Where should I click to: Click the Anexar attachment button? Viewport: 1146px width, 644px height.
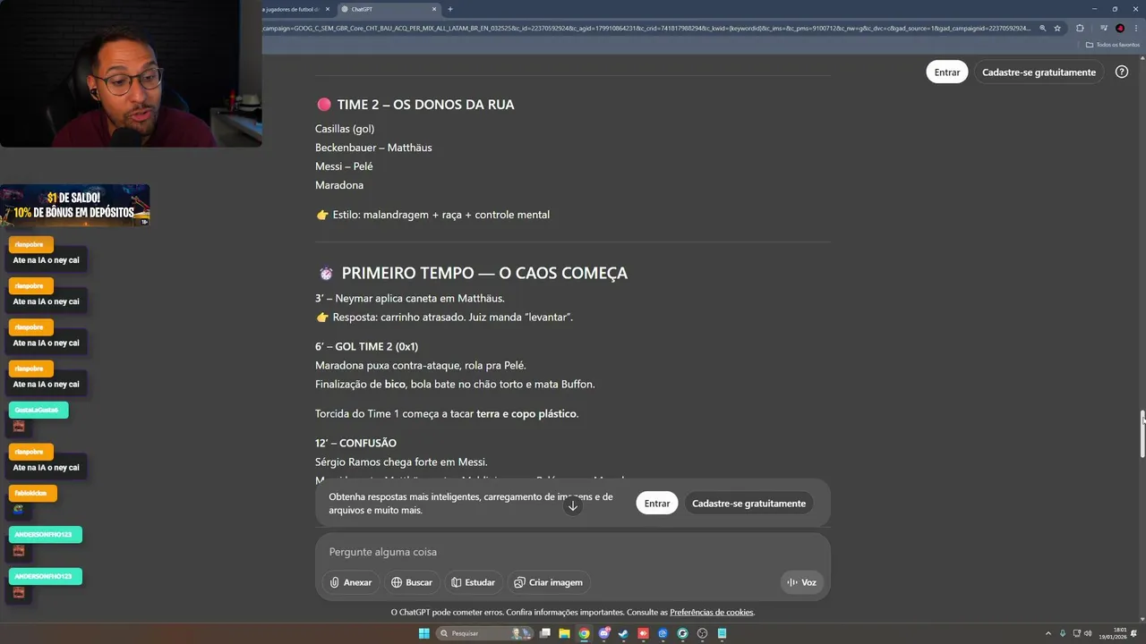coord(350,582)
